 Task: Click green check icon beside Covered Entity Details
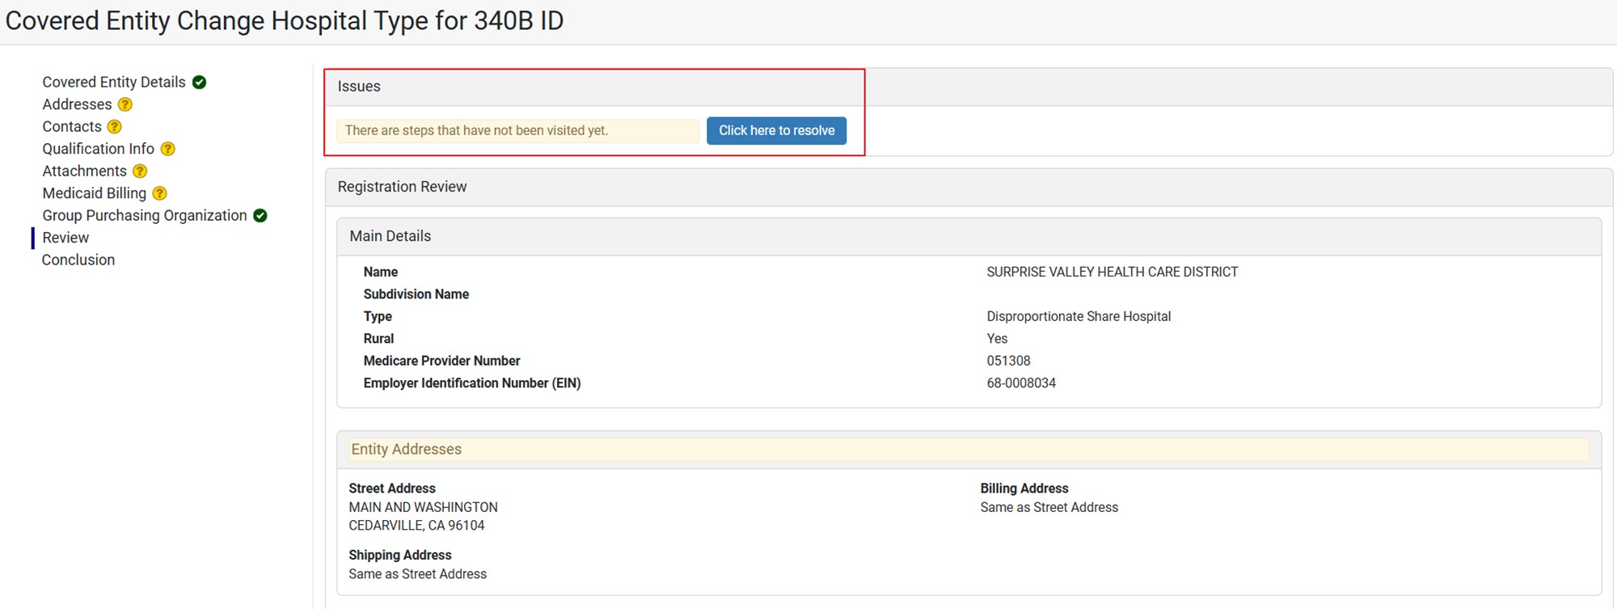(x=200, y=82)
